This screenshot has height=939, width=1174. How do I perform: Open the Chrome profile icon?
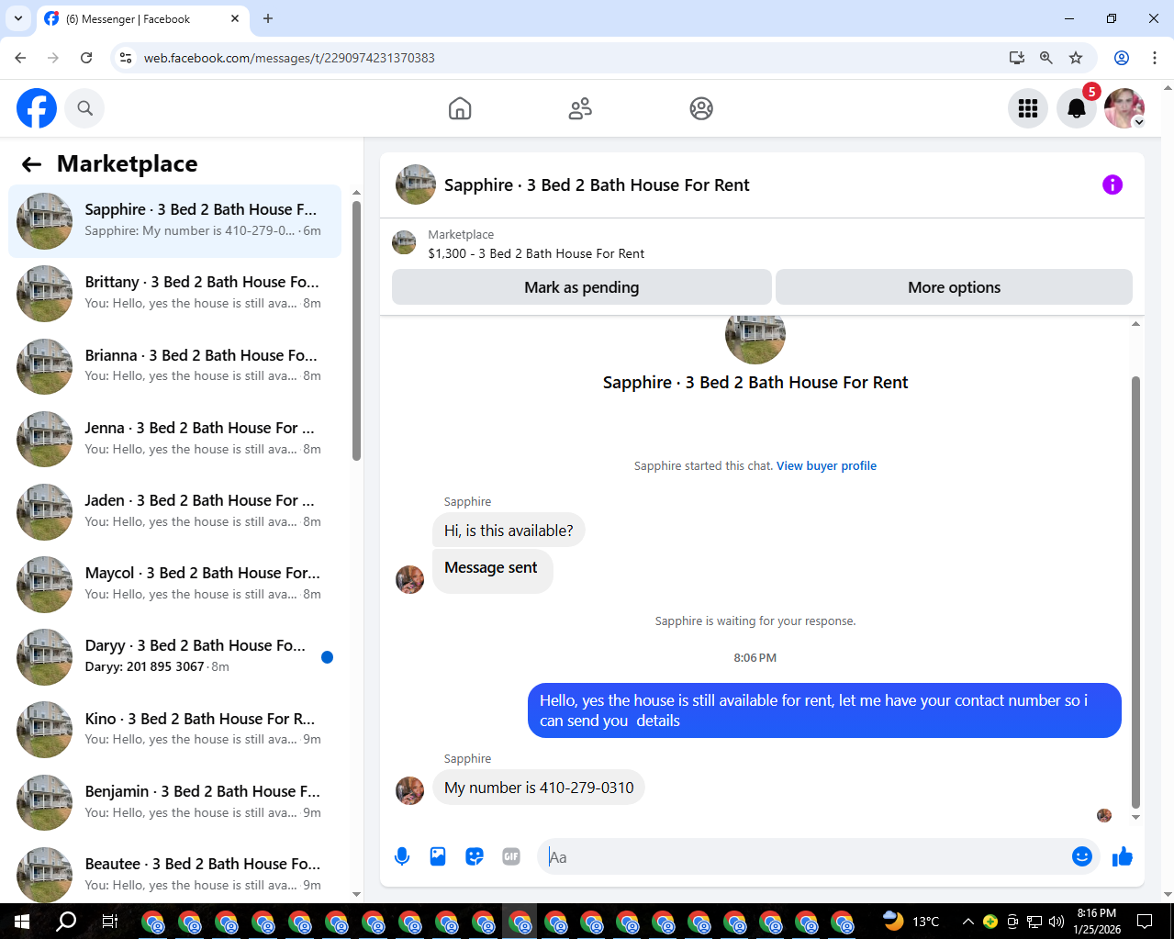coord(1122,58)
